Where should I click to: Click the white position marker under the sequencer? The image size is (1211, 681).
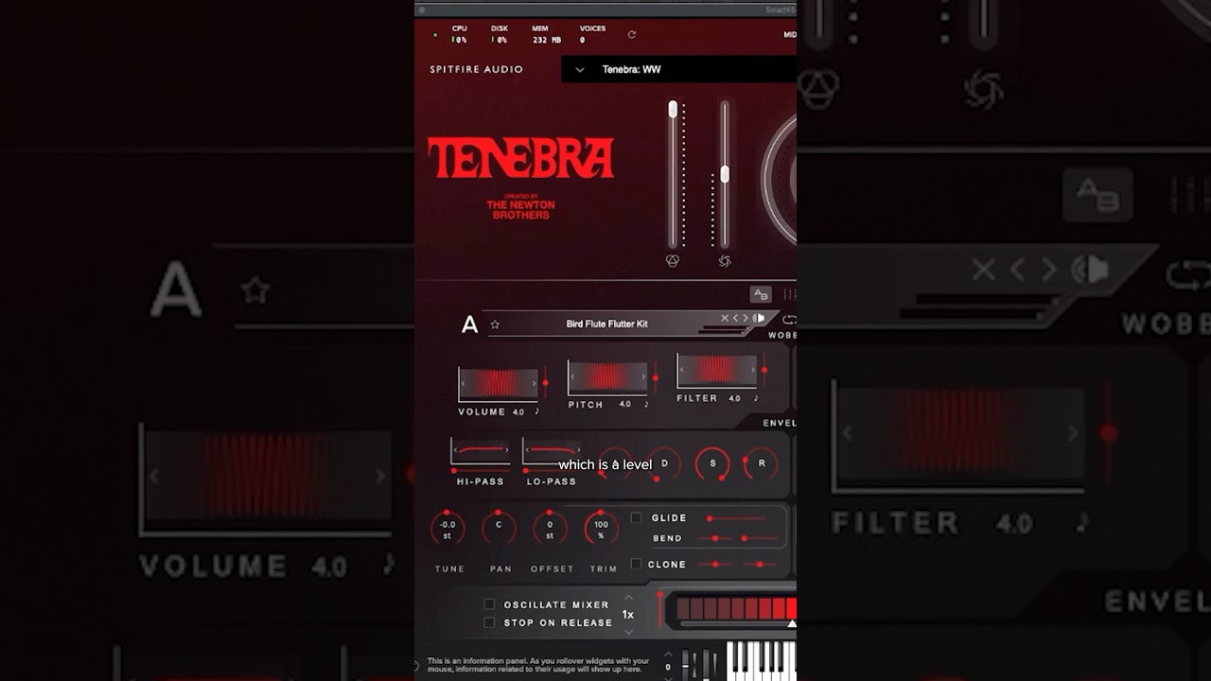(792, 623)
